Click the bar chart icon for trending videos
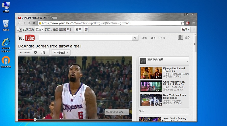Image resolution: width=227 pixels, height=126 pixels. pos(143,61)
